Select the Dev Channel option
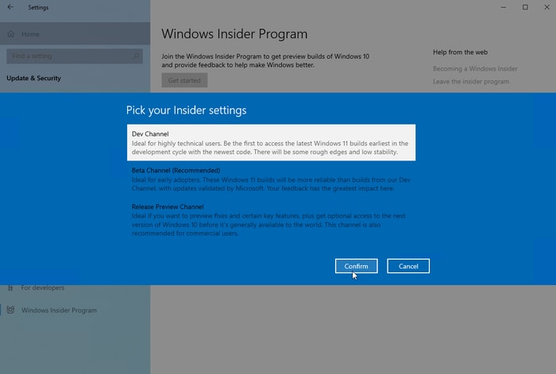Screen dimensions: 556x374 coord(271,143)
